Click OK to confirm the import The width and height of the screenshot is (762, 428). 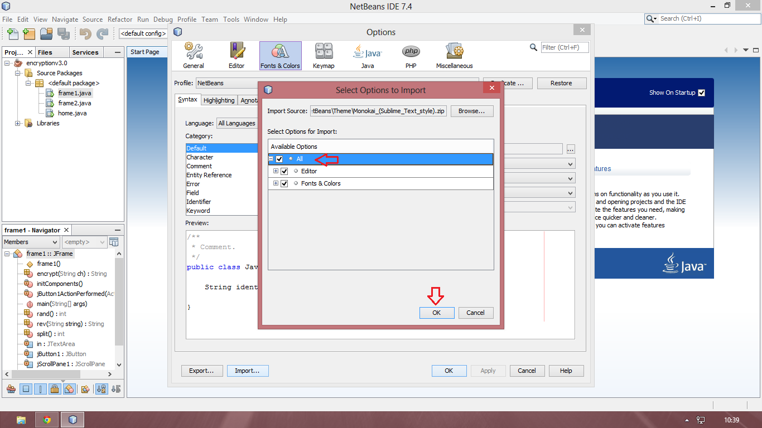436,313
